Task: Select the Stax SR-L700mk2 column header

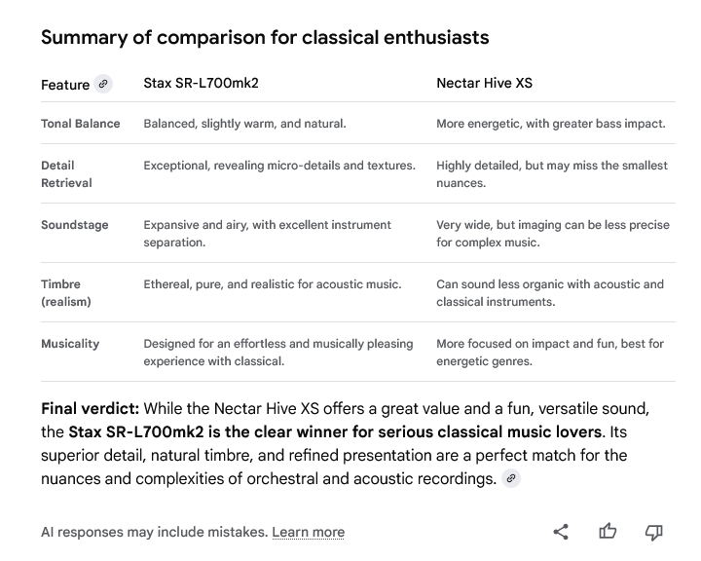Action: point(201,84)
